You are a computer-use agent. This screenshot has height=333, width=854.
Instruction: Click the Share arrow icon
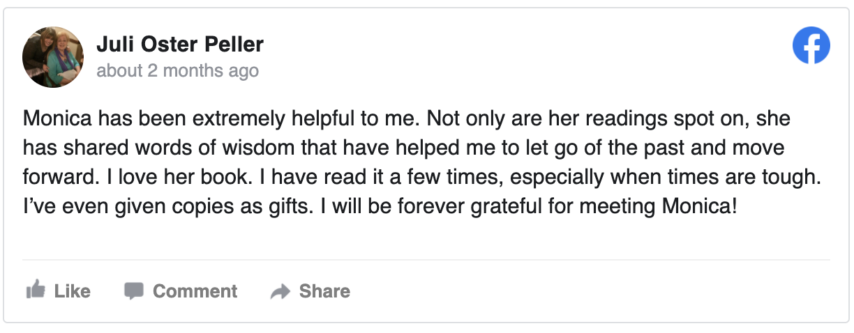[280, 291]
